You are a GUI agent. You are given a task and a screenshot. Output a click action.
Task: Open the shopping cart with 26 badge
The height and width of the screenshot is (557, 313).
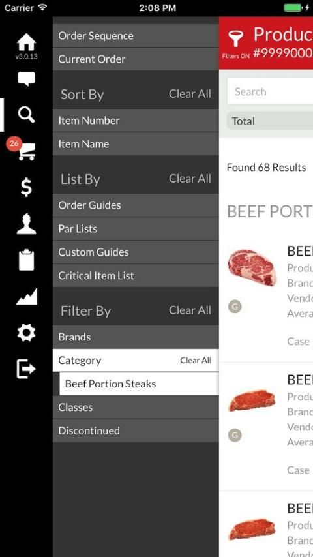(x=26, y=151)
